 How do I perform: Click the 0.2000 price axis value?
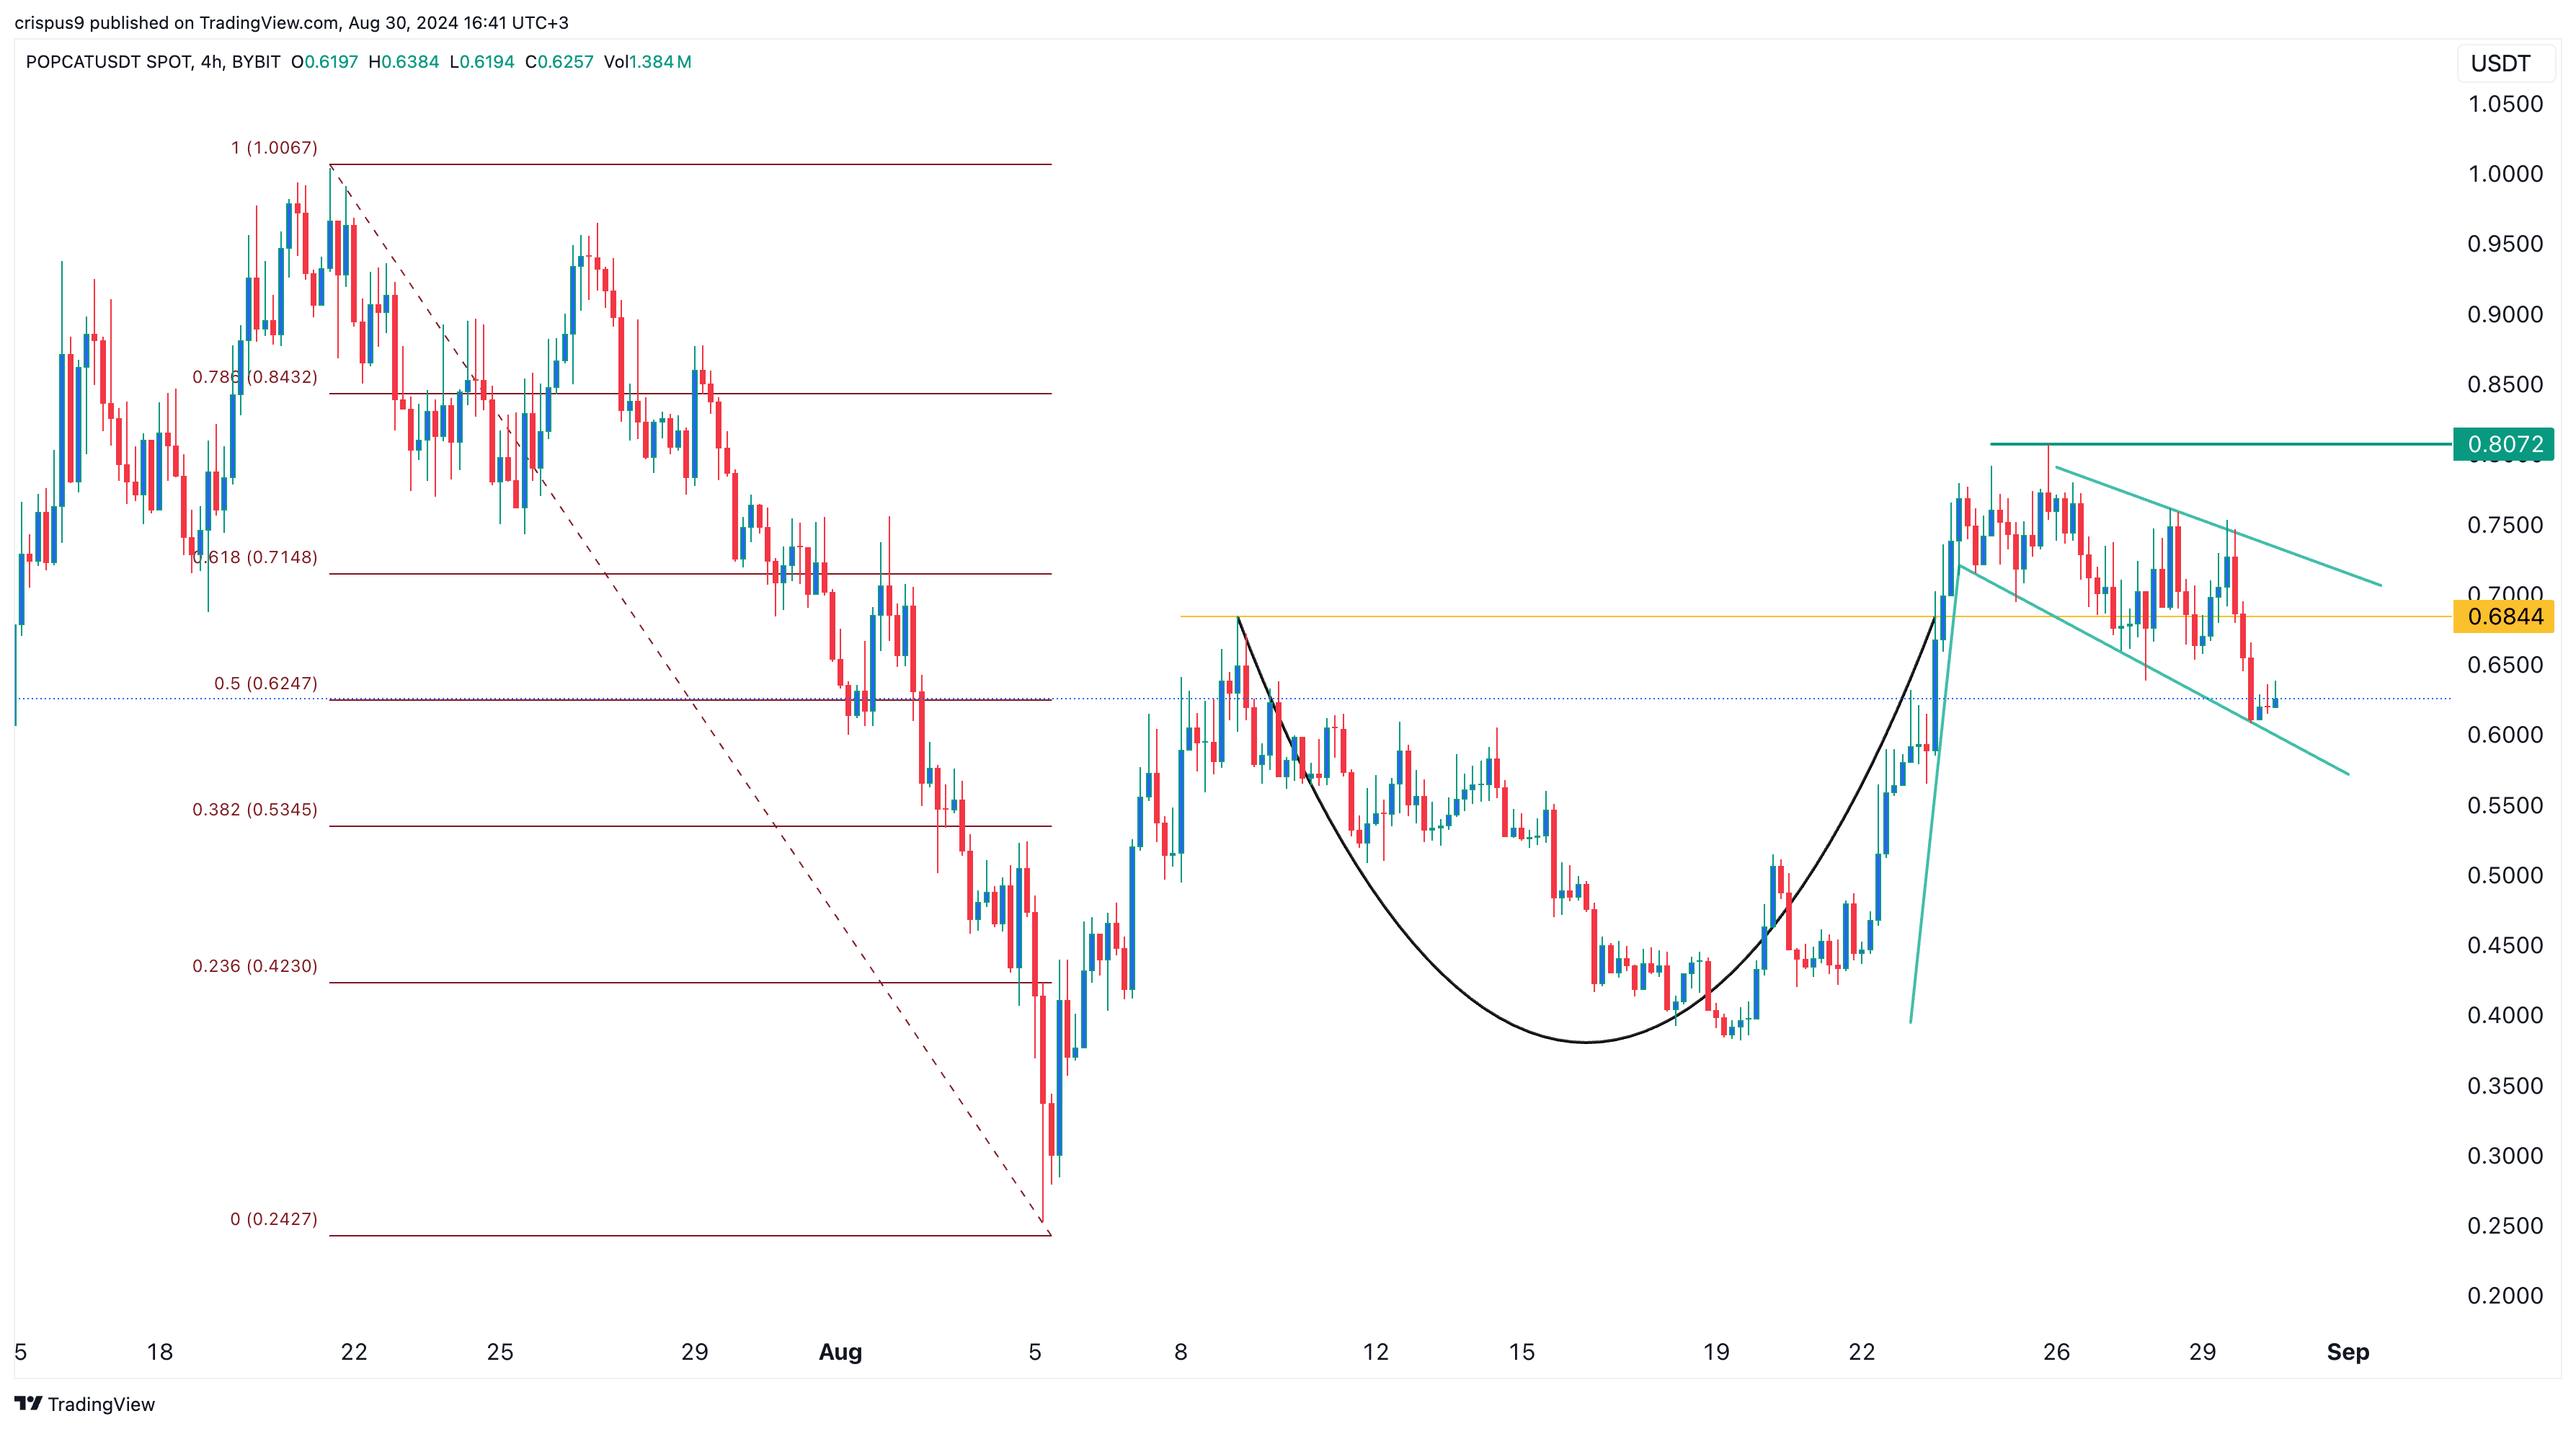point(2505,1296)
